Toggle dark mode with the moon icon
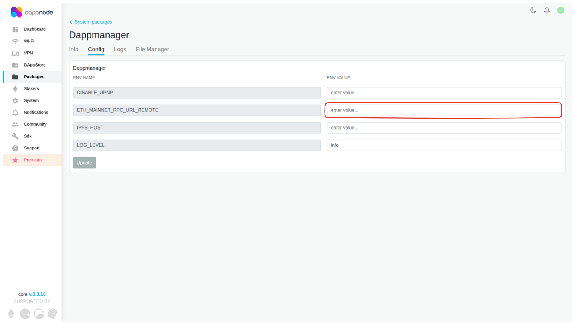Viewport: 575px width, 325px height. click(533, 10)
